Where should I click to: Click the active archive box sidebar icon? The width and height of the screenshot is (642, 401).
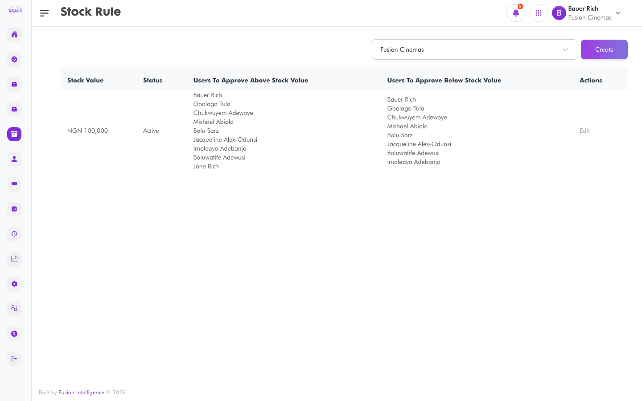[14, 134]
